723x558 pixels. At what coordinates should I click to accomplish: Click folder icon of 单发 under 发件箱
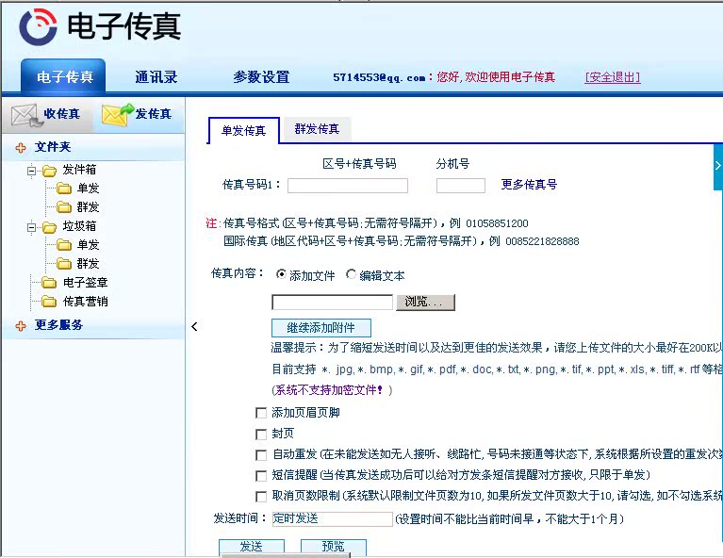[x=64, y=189]
